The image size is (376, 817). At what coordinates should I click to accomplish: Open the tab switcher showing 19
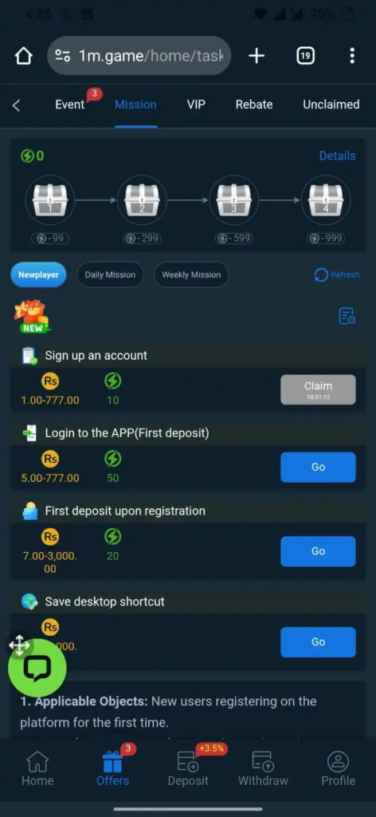point(305,56)
